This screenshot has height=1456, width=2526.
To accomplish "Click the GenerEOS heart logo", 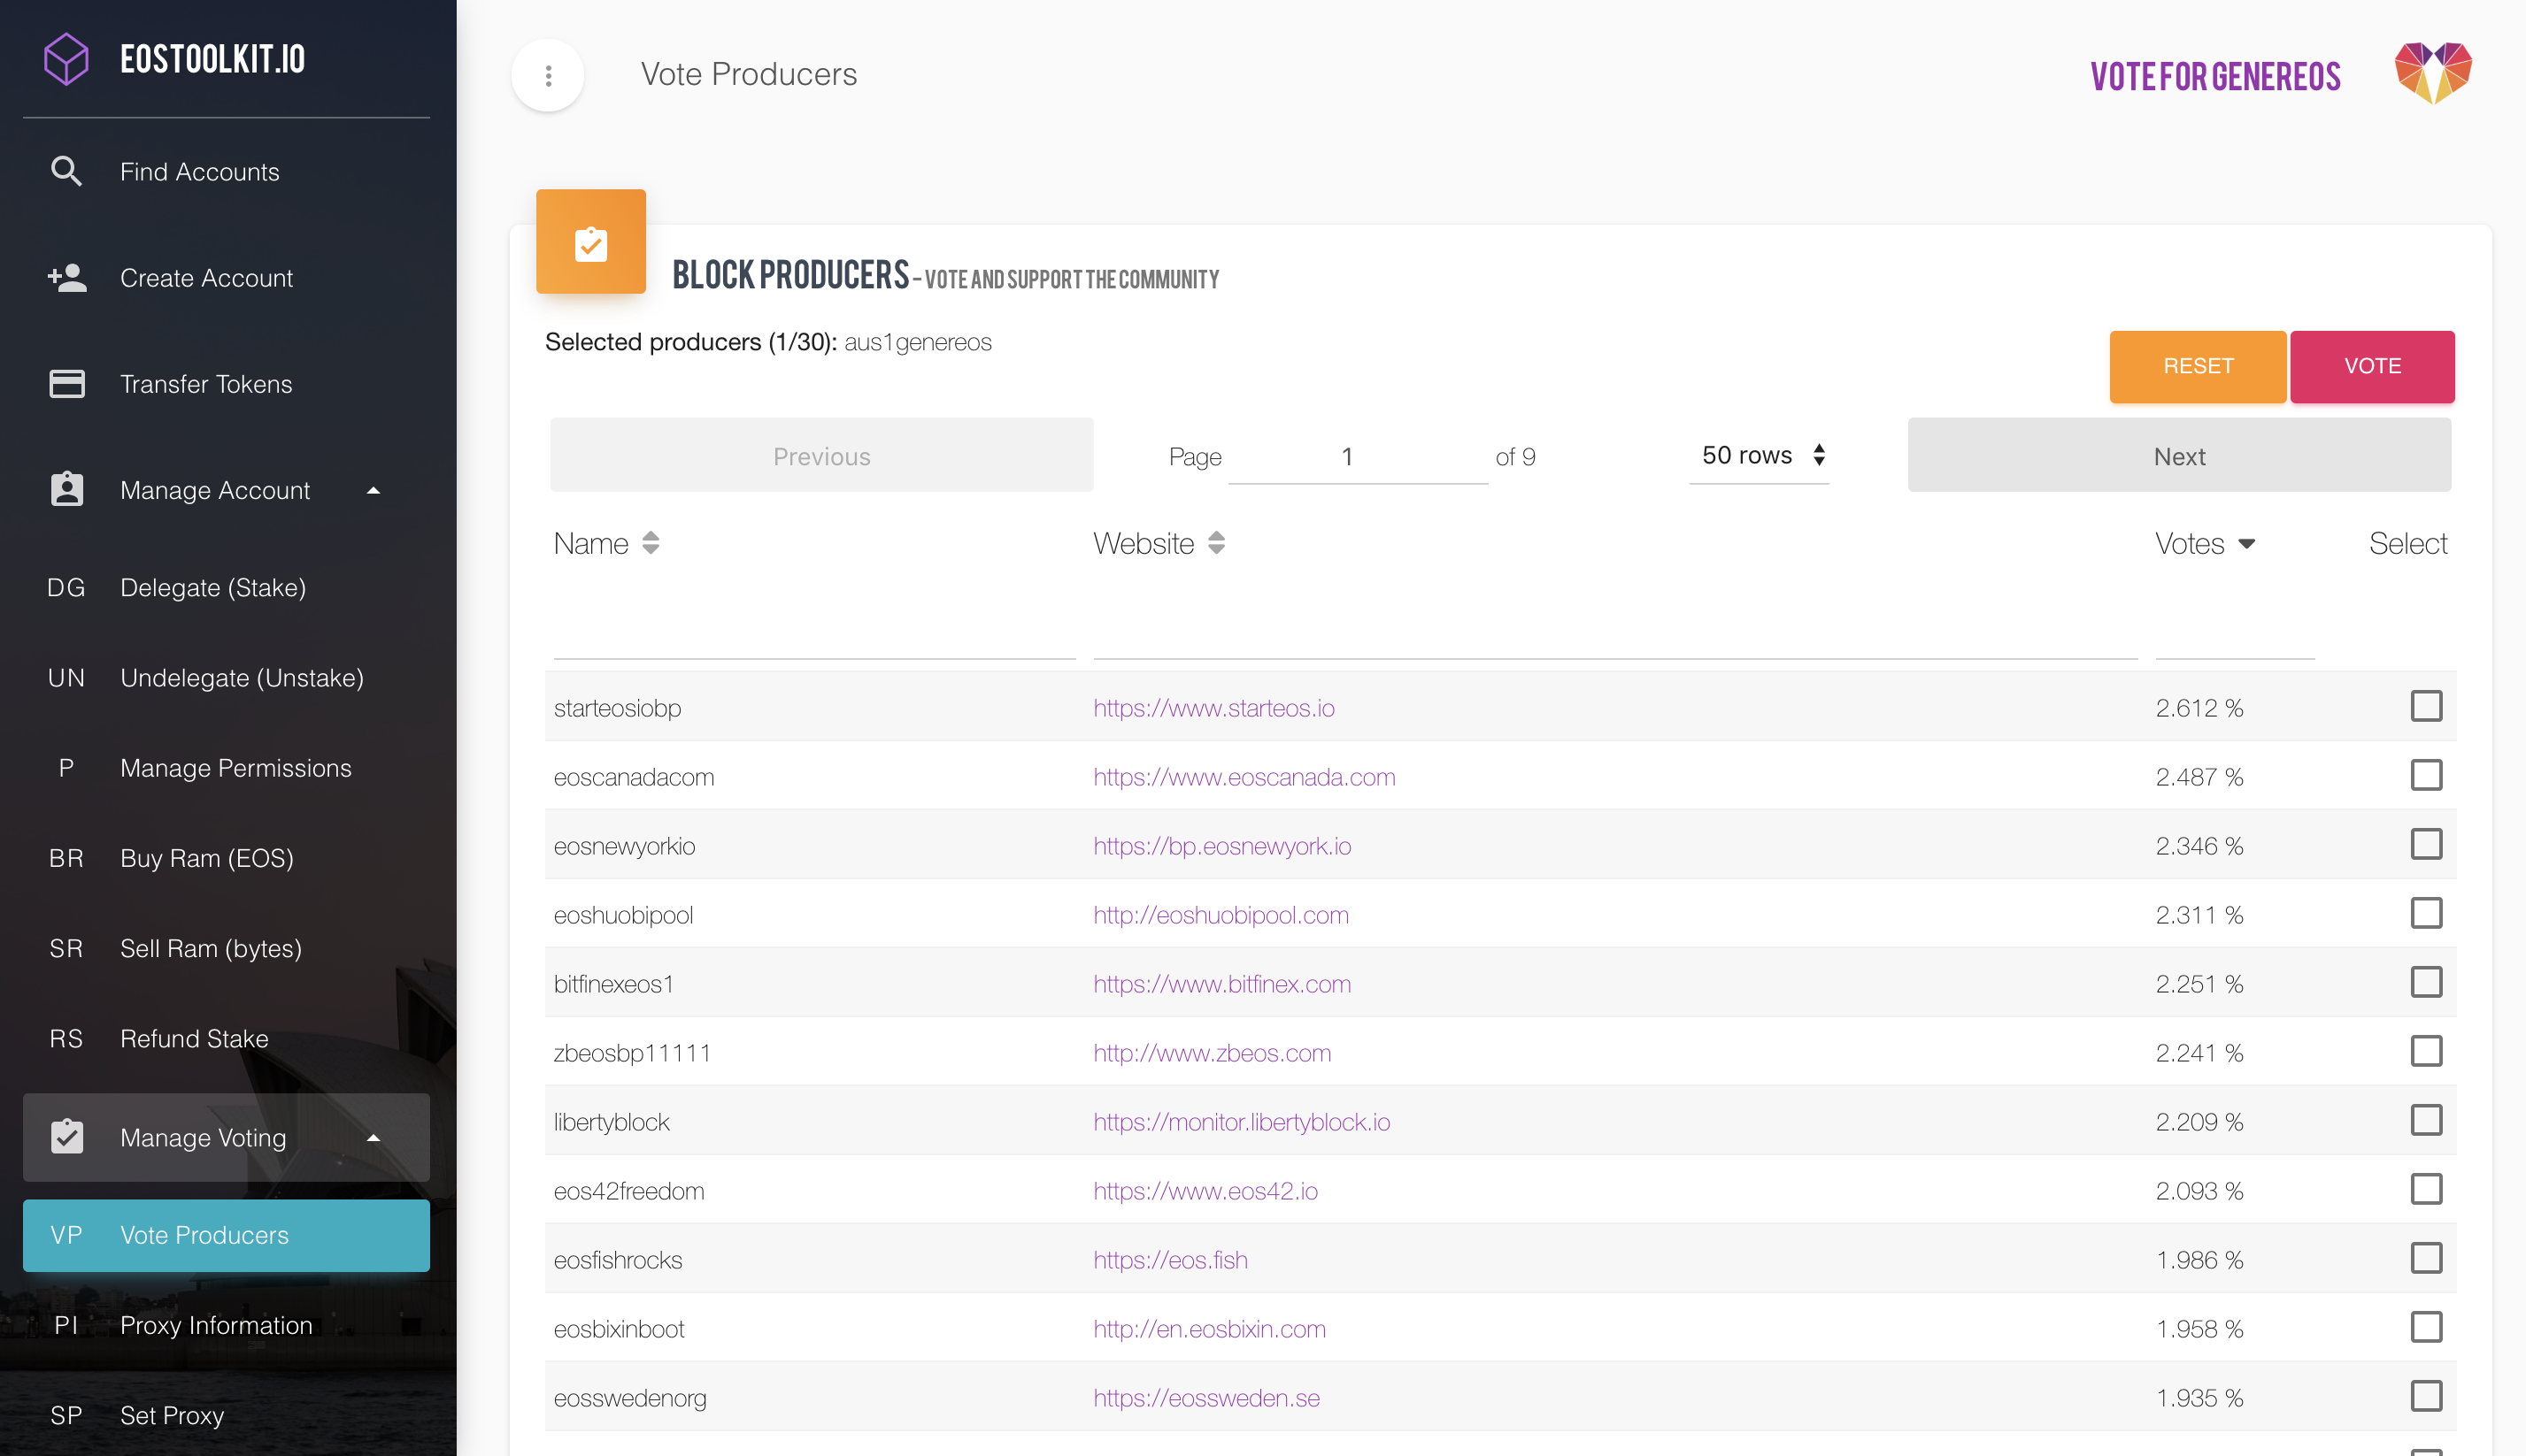I will pyautogui.click(x=2433, y=73).
